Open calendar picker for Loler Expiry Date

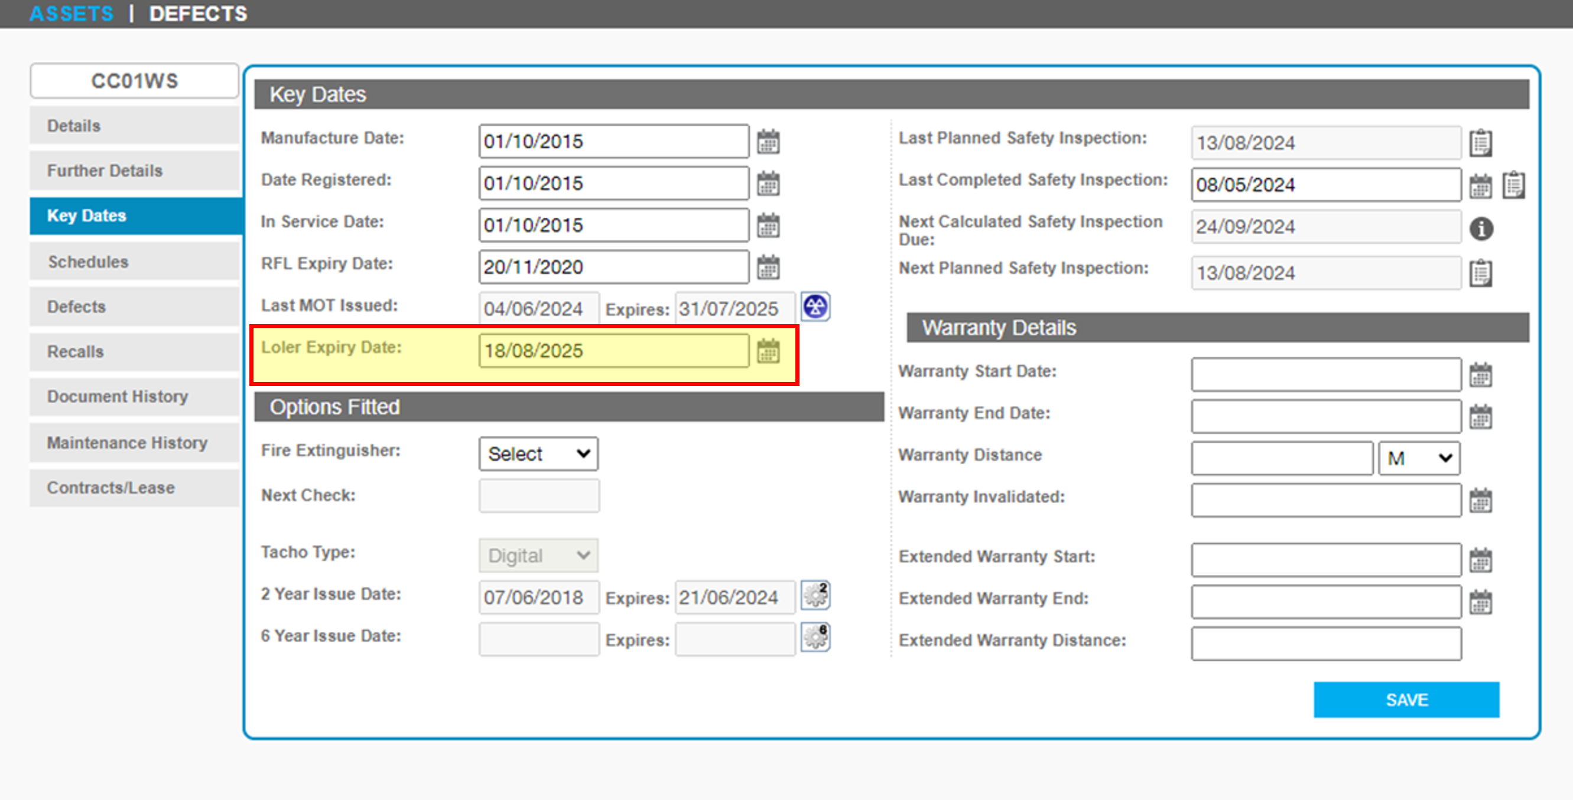(768, 351)
